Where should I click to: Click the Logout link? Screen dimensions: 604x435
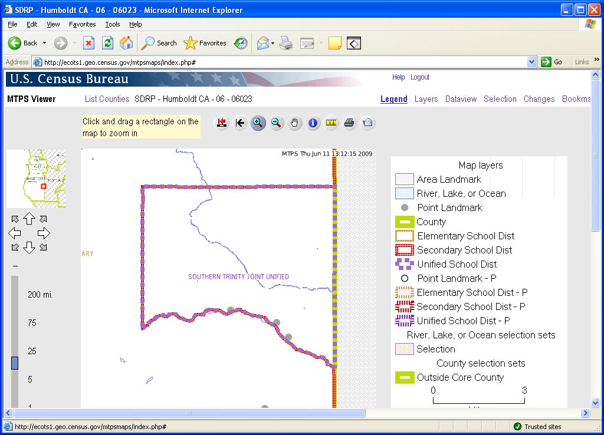[420, 77]
